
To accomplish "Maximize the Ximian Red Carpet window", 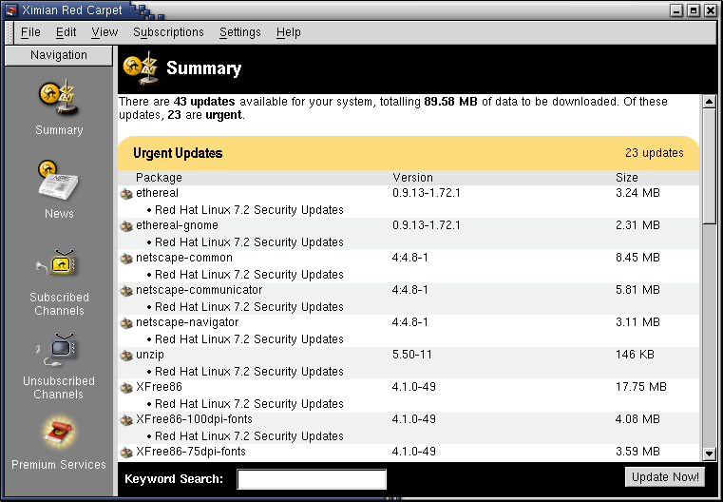I will 694,10.
